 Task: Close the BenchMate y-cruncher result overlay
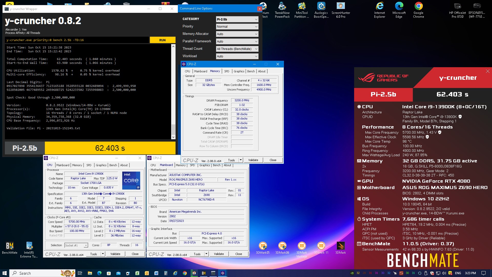[487, 71]
